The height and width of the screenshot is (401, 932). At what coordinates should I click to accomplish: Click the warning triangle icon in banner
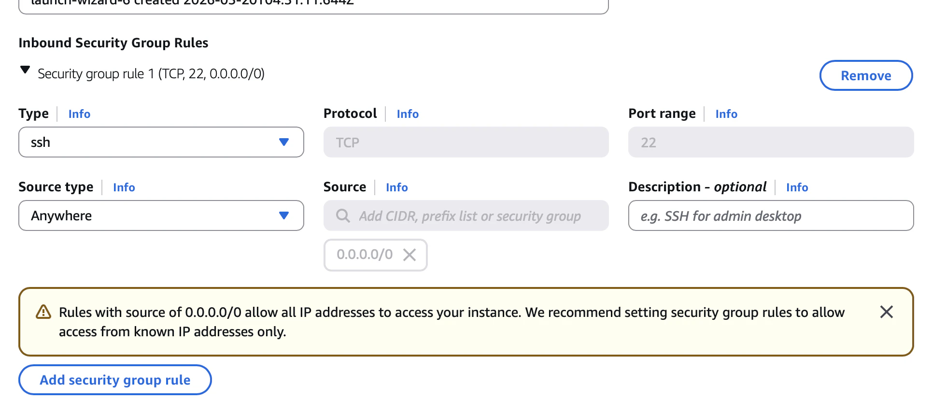[43, 312]
